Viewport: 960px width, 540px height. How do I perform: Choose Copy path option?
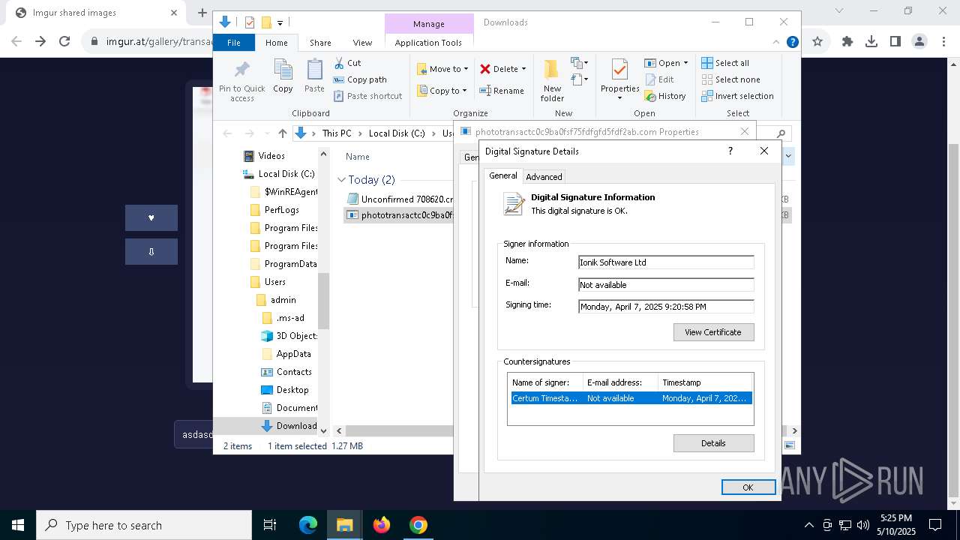pyautogui.click(x=360, y=79)
